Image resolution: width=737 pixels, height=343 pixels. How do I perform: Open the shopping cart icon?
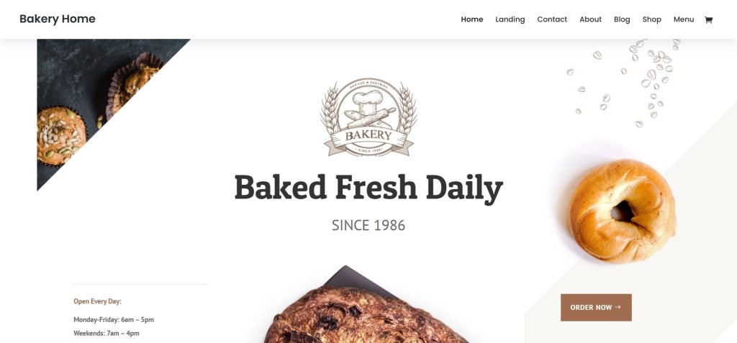click(x=708, y=19)
